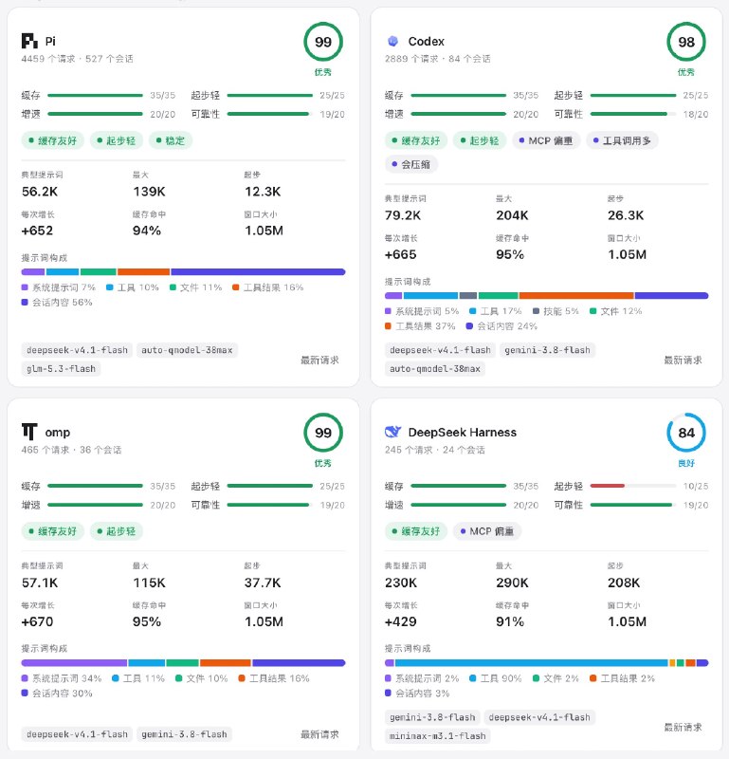Viewport: 729px width, 759px height.
Task: Click DeepSeek Harness score ring showing 84
Action: [x=686, y=433]
